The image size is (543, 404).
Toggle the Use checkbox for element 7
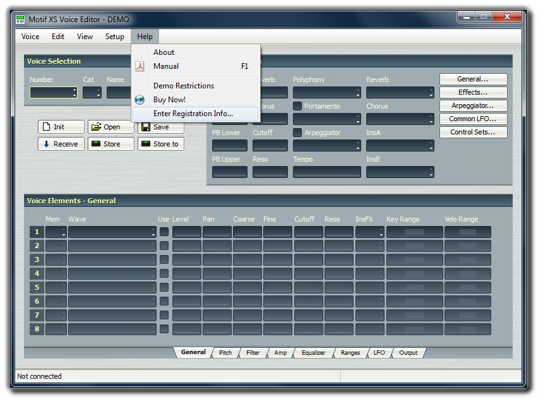[x=164, y=315]
